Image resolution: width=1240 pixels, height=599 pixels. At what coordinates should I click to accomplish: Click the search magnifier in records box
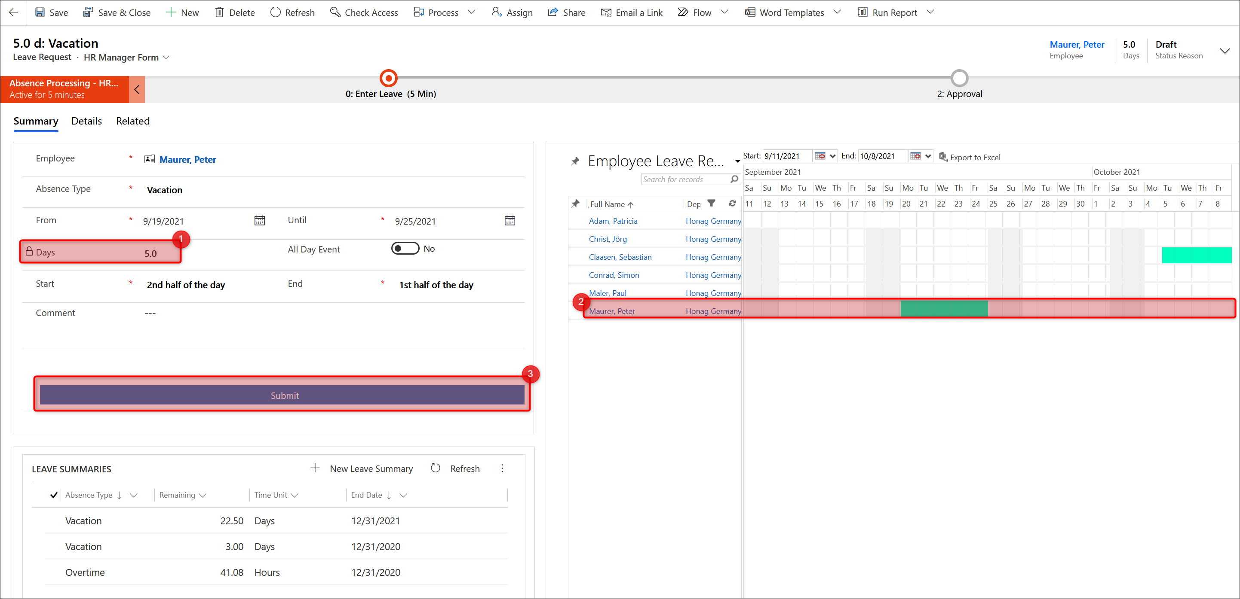(734, 179)
